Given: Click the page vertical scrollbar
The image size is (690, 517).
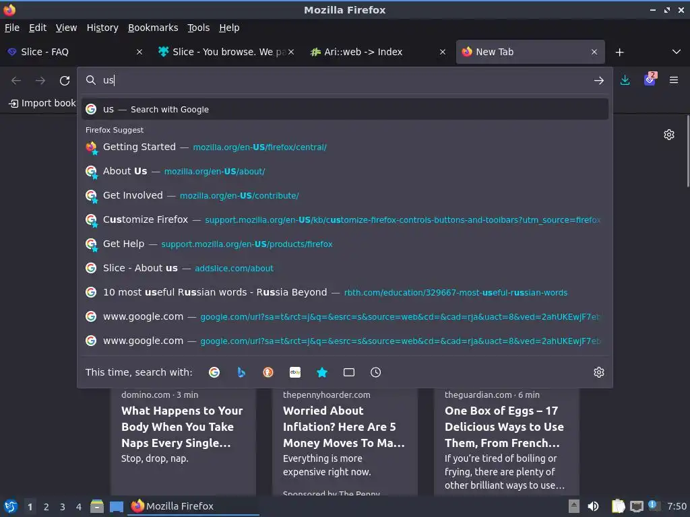Looking at the screenshot, I should 687,151.
